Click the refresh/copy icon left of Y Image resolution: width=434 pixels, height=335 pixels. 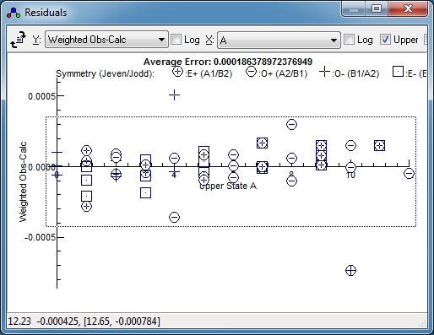tap(19, 40)
